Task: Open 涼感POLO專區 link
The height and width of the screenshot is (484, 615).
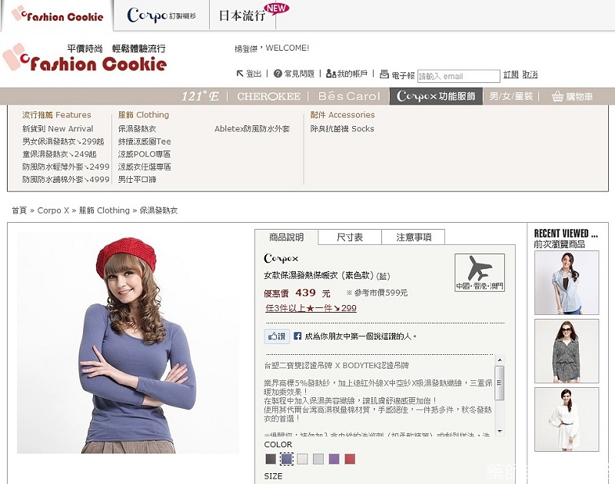Action: (145, 154)
